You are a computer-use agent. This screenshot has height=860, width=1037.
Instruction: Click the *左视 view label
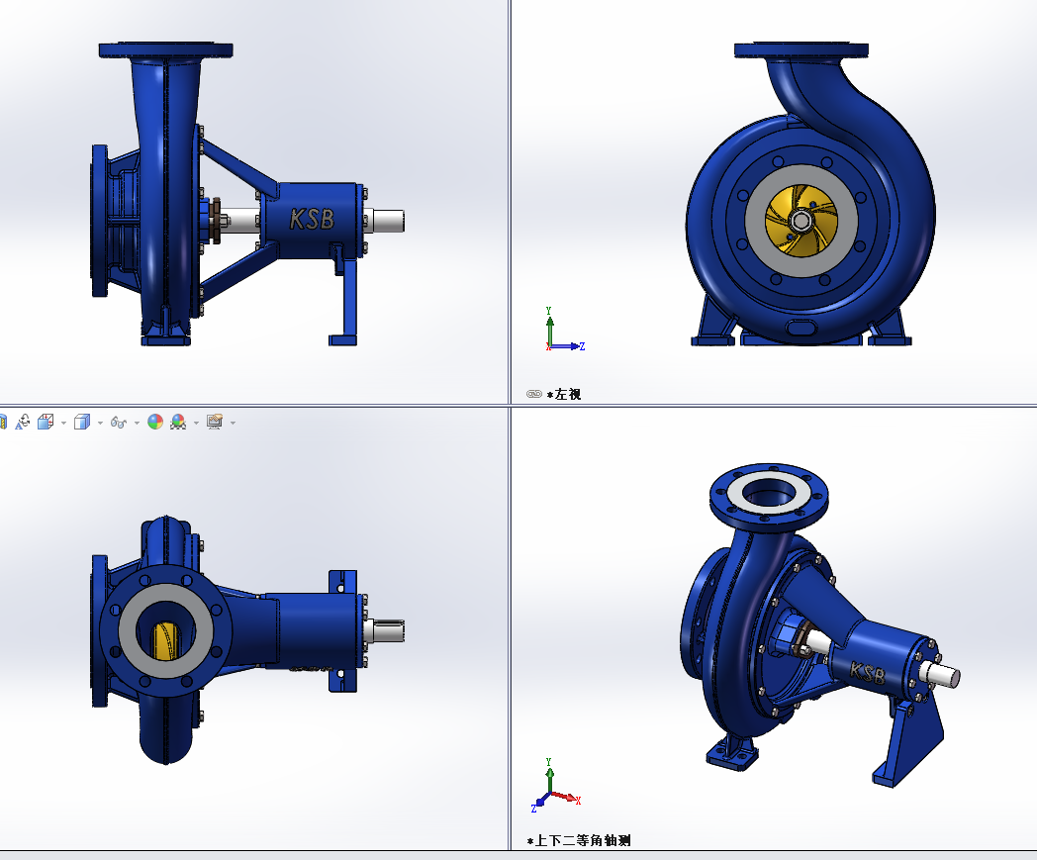(564, 394)
